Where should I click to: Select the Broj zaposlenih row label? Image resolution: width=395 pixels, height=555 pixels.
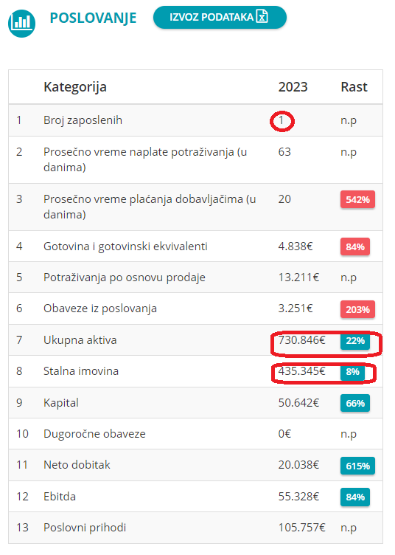coord(83,120)
